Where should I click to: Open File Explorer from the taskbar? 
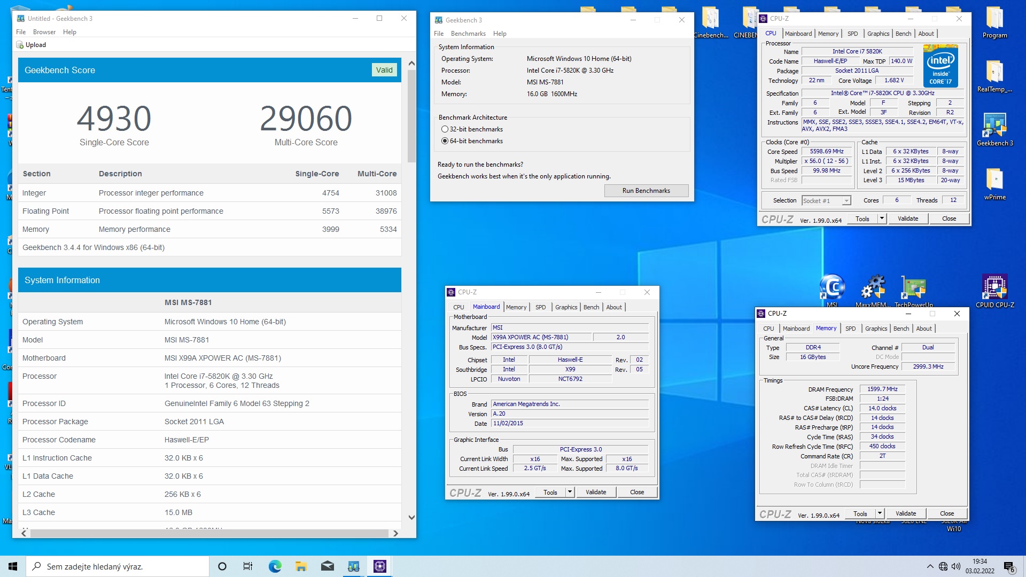point(301,566)
